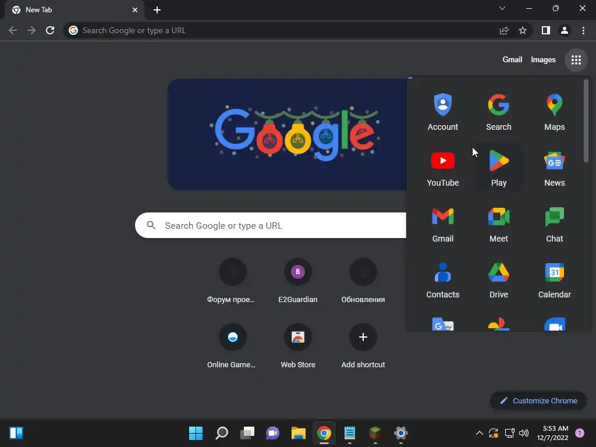596x447 pixels.
Task: Open Google Photos pinwheel icon
Action: point(498,324)
